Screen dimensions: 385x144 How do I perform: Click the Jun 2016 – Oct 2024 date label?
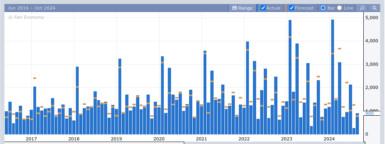31,8
